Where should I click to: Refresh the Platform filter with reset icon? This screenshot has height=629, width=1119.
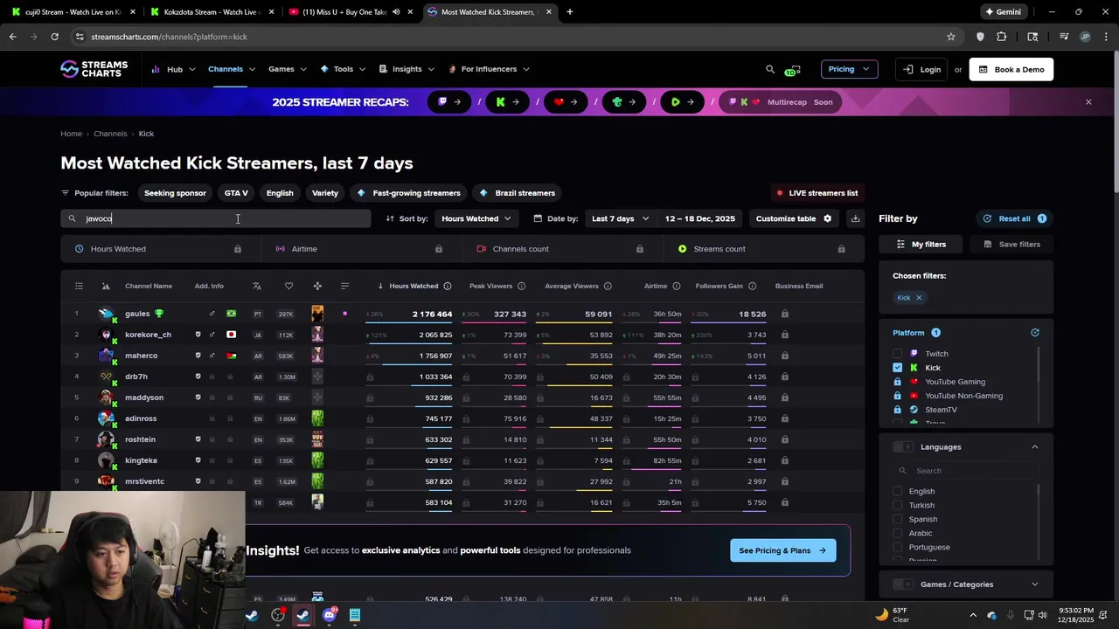click(1035, 333)
